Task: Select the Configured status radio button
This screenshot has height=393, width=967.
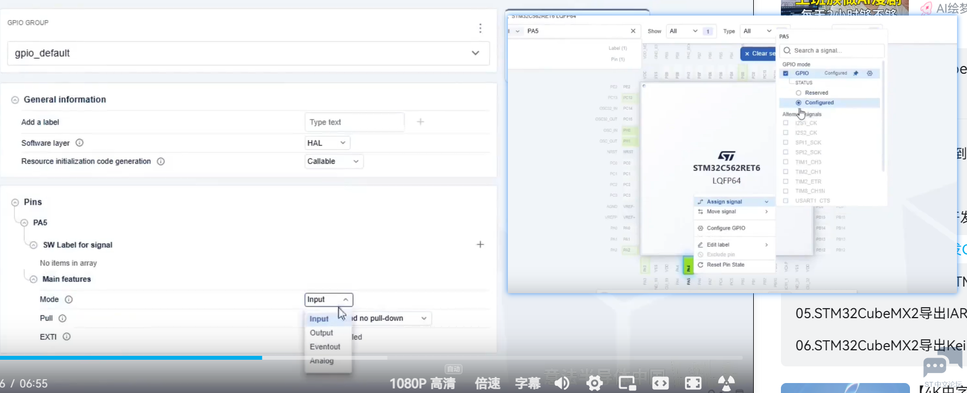Action: (x=799, y=103)
